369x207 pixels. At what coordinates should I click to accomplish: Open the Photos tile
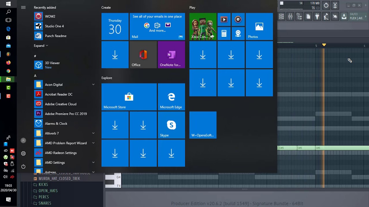(259, 26)
